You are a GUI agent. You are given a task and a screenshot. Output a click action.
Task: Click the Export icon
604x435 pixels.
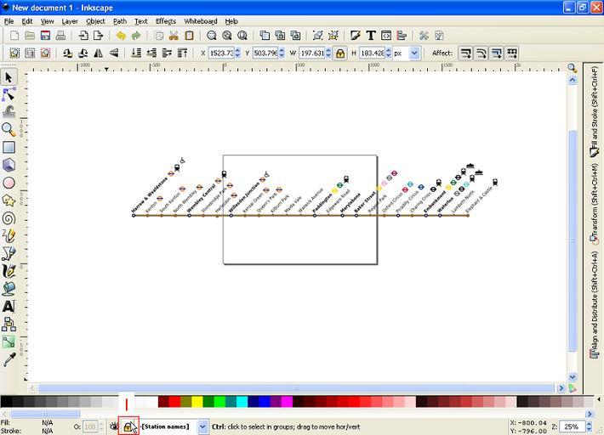pyautogui.click(x=99, y=36)
